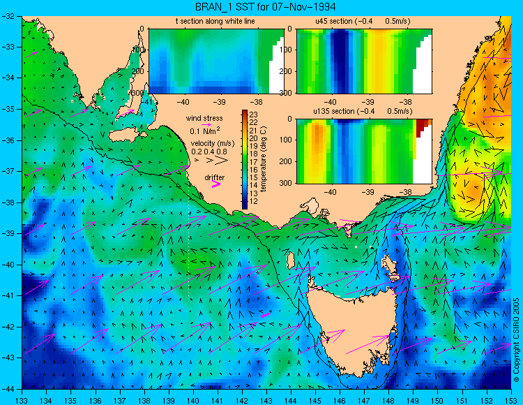
Task: Click latitude label "-43" on the left axis
Action: 8,358
